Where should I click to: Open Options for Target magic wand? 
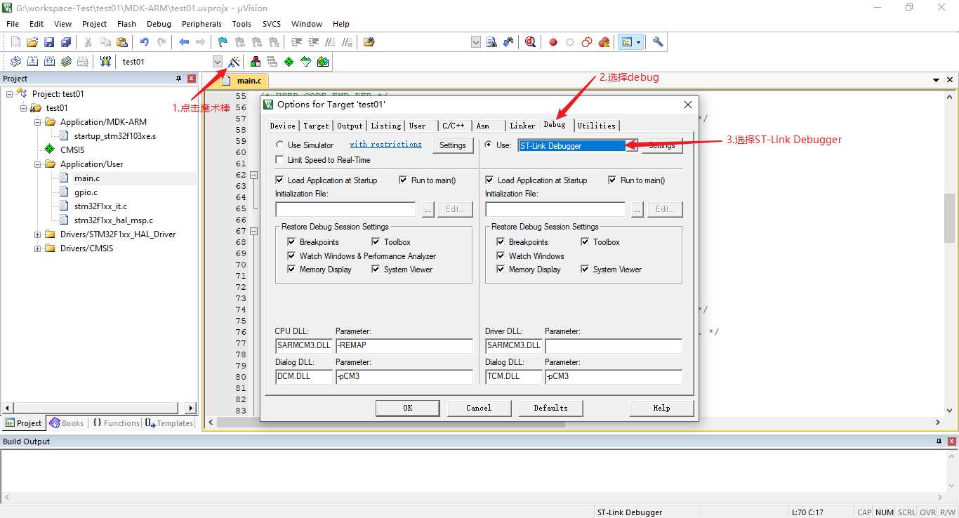click(x=234, y=62)
